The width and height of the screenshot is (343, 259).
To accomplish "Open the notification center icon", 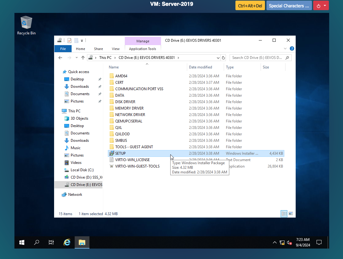I will [319, 242].
